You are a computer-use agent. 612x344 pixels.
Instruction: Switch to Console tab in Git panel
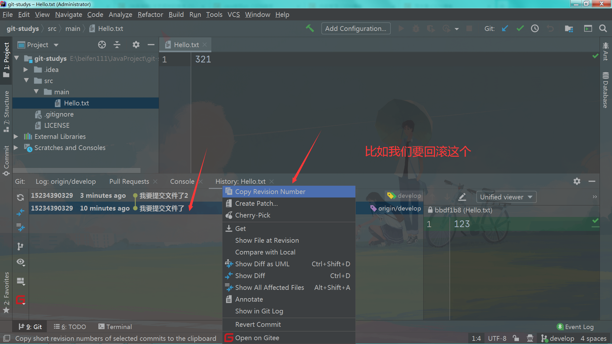pos(182,181)
